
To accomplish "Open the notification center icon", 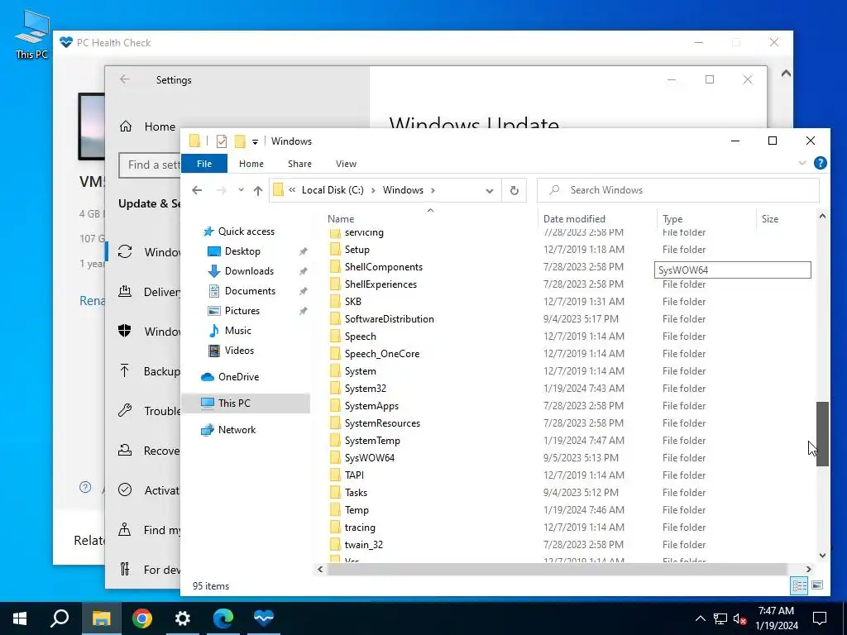I will [820, 618].
